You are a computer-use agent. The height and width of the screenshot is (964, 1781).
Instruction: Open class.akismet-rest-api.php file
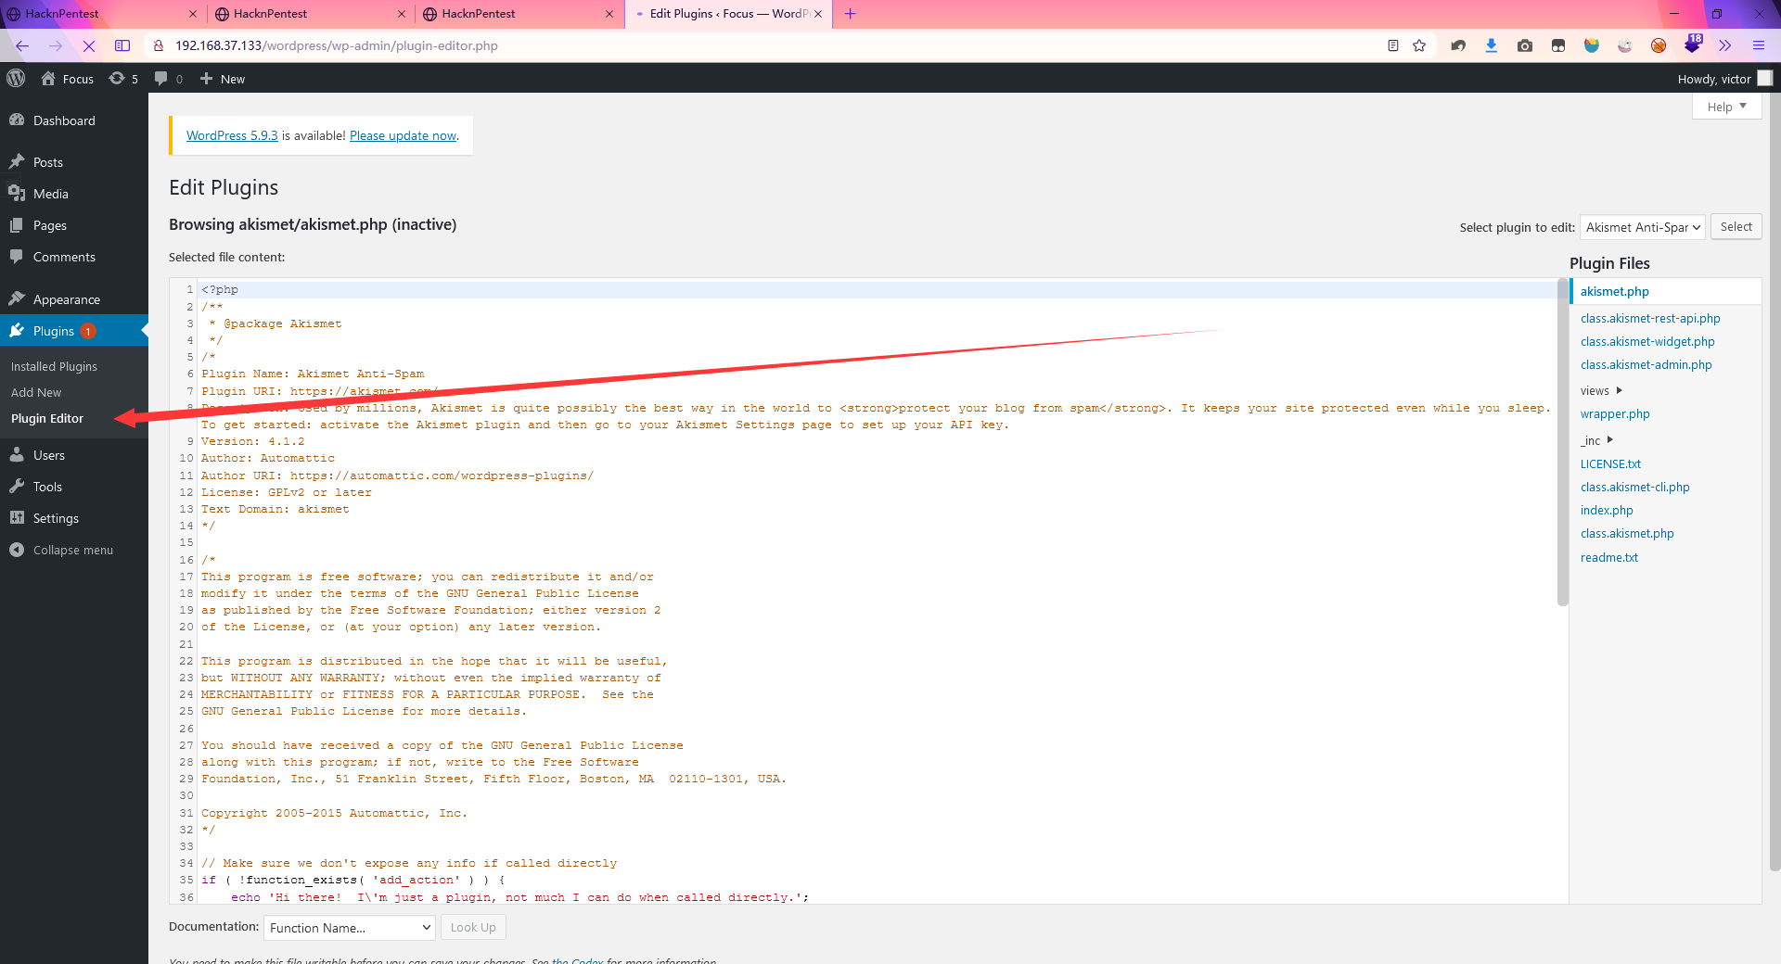1650,318
